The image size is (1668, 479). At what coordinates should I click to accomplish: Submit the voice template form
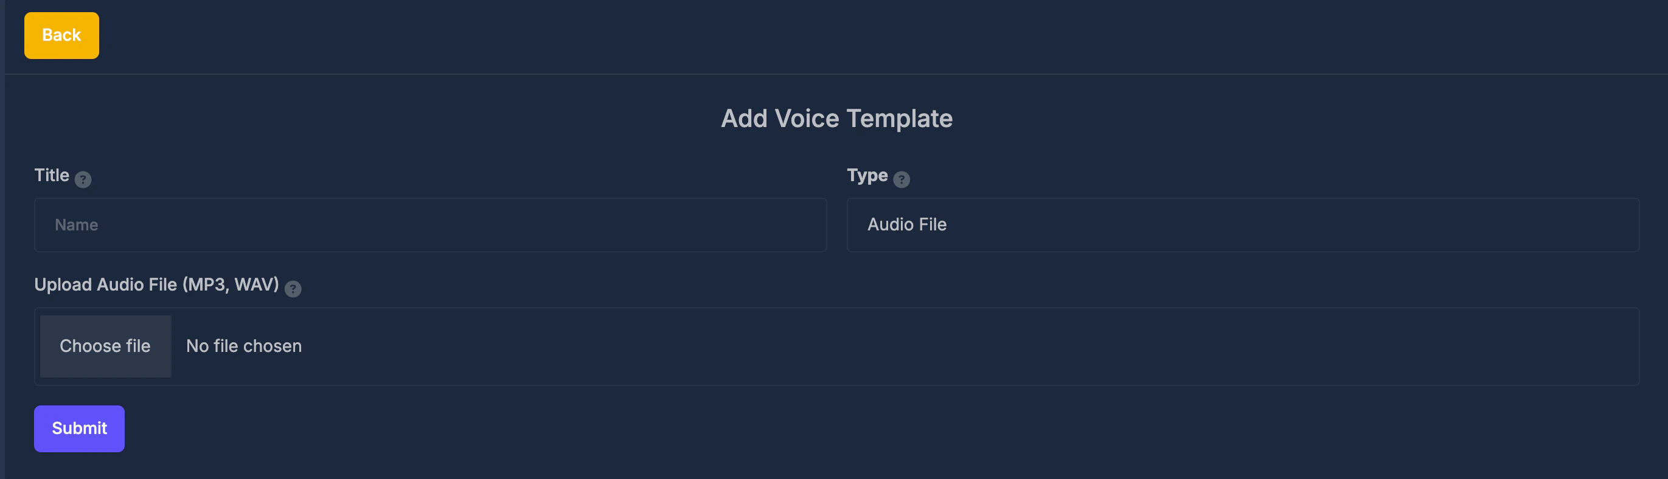78,428
